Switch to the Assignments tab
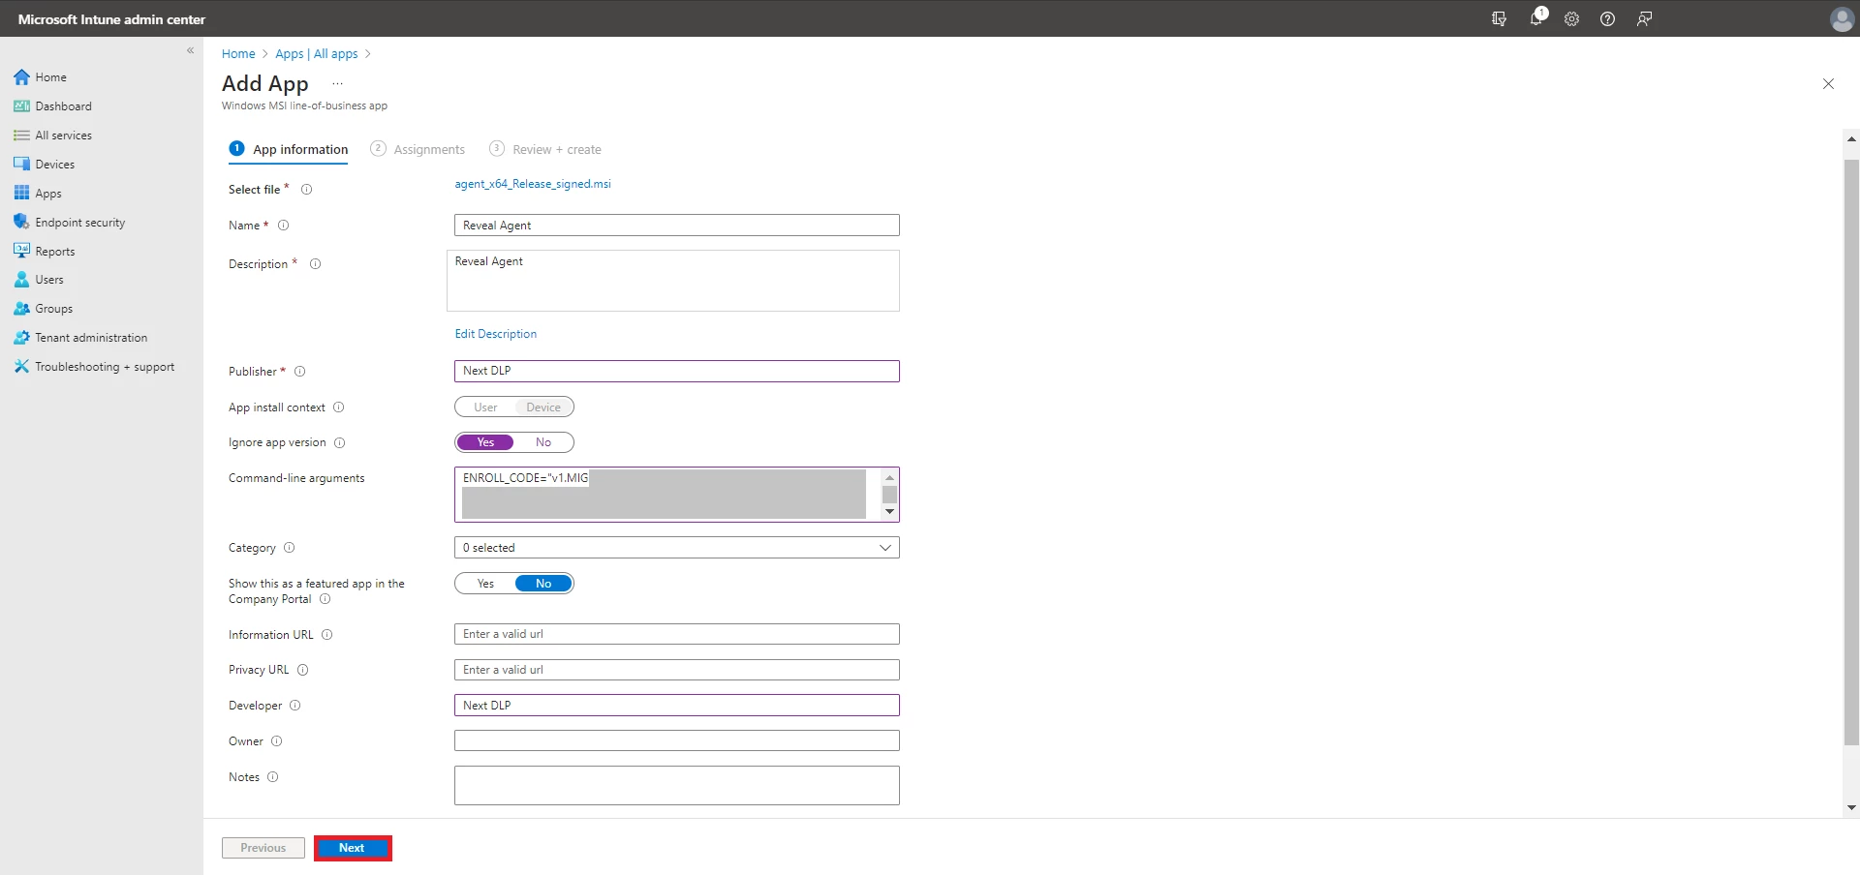The height and width of the screenshot is (875, 1860). click(418, 150)
